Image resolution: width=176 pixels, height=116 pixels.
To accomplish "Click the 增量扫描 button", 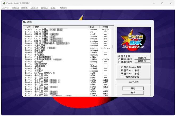I will pyautogui.click(x=142, y=61).
